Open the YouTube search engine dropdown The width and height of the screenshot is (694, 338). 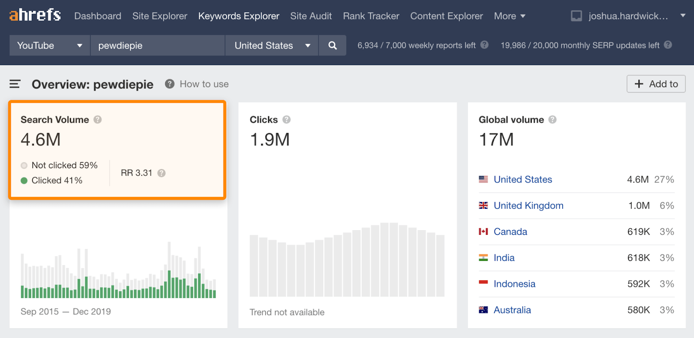49,45
